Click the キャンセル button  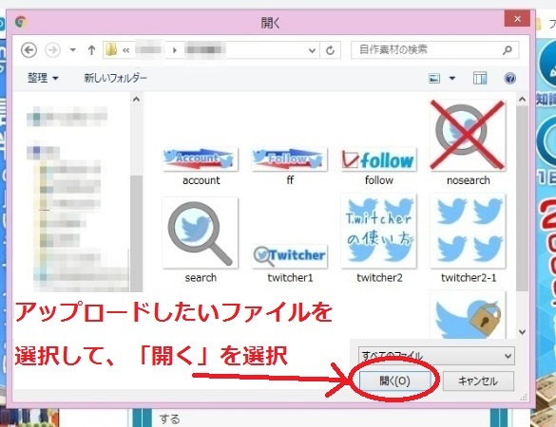click(478, 381)
